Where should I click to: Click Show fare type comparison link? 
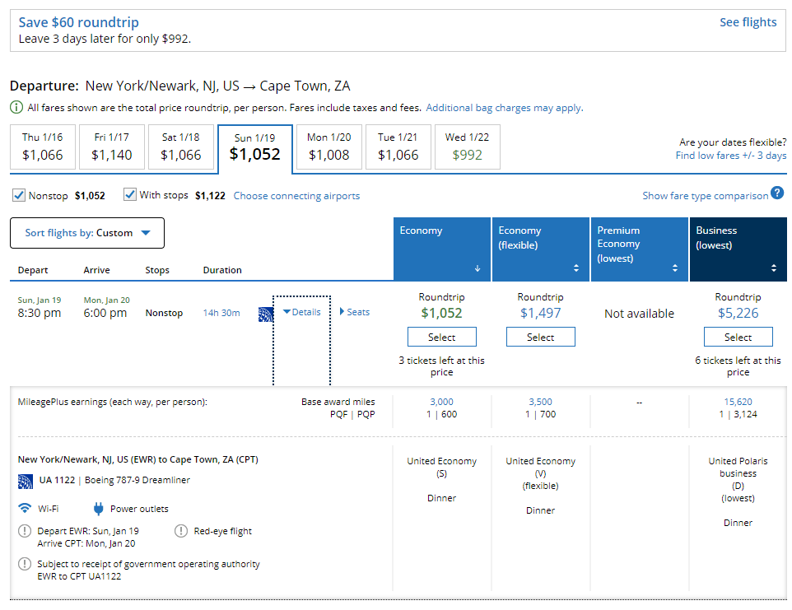pos(705,196)
